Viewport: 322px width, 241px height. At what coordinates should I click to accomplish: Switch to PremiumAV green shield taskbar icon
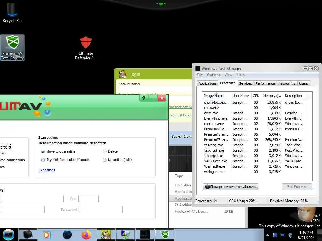[164, 235]
